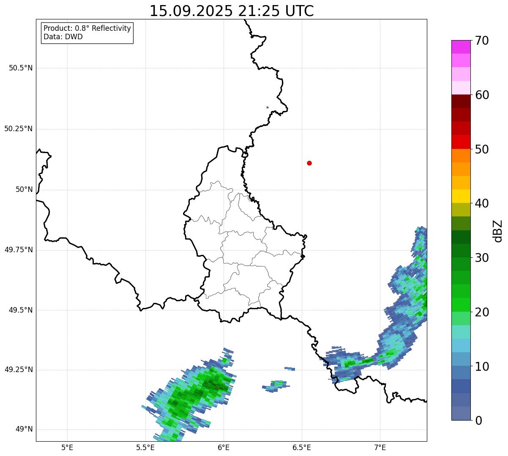This screenshot has width=508, height=456.
Task: Click the 'dBZ' colorbar axis label
Action: click(498, 231)
